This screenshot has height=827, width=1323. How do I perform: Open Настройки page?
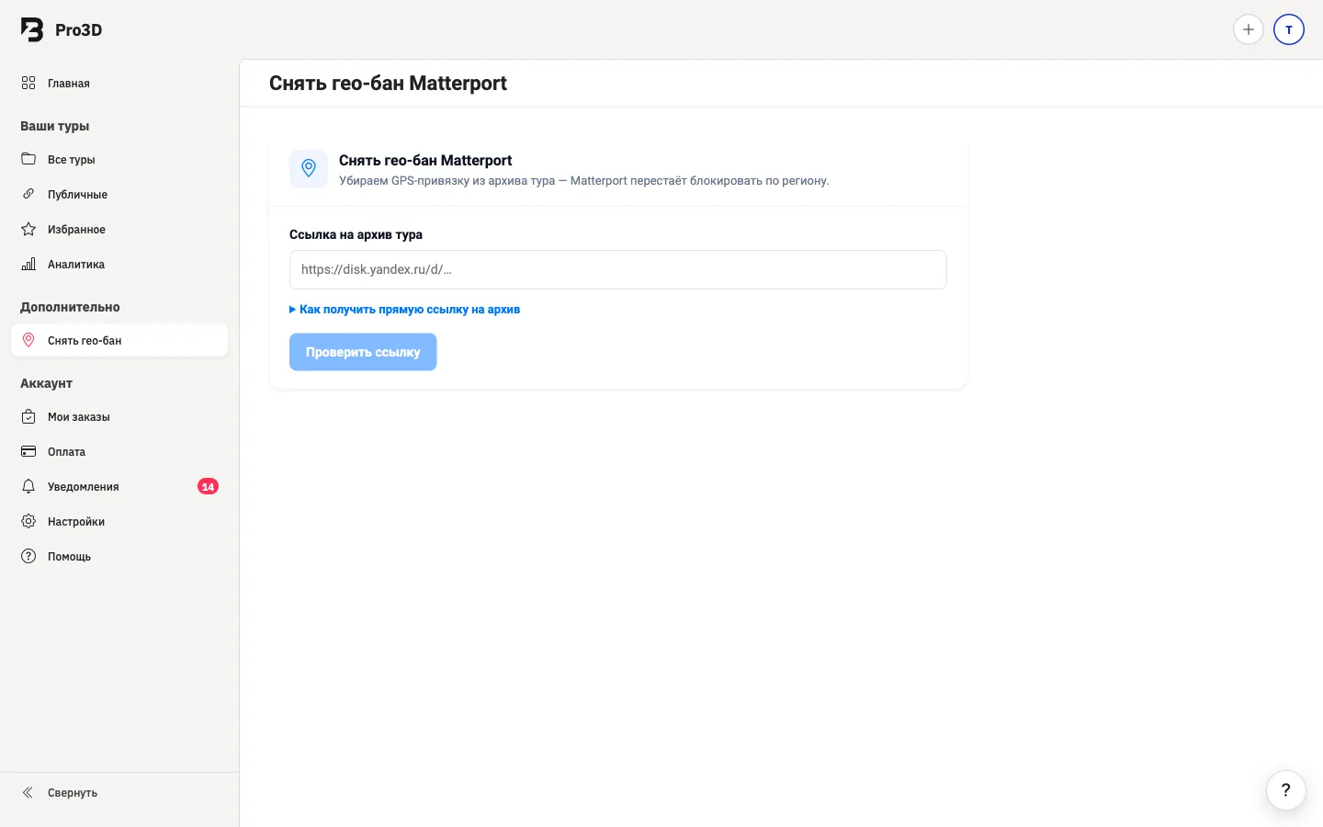pos(119,521)
